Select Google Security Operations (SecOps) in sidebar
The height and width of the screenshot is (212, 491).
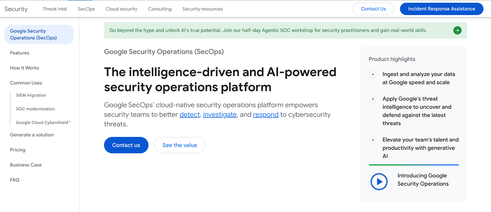(39, 34)
